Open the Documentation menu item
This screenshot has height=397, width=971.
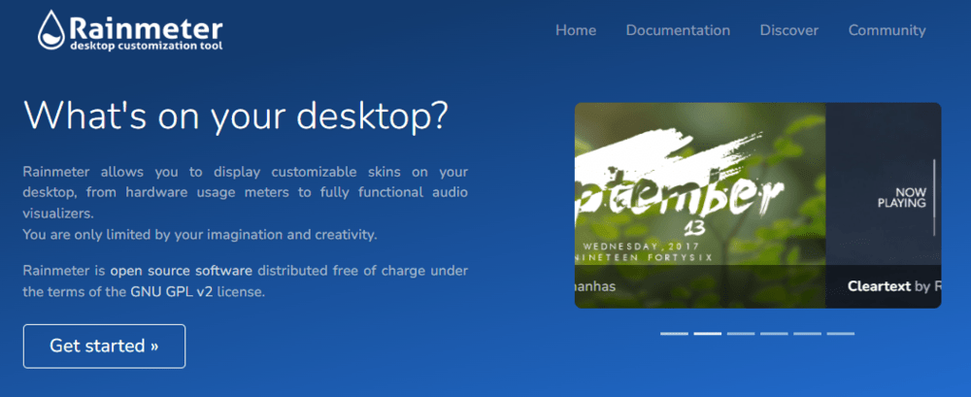click(x=678, y=30)
